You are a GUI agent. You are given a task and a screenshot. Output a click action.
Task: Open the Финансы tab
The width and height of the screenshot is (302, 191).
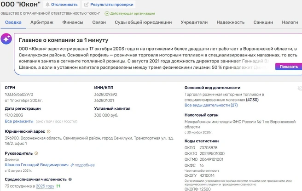[x=73, y=22]
